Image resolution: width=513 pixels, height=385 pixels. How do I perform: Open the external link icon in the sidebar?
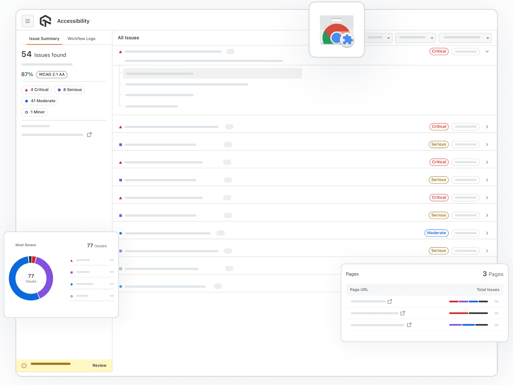(89, 134)
